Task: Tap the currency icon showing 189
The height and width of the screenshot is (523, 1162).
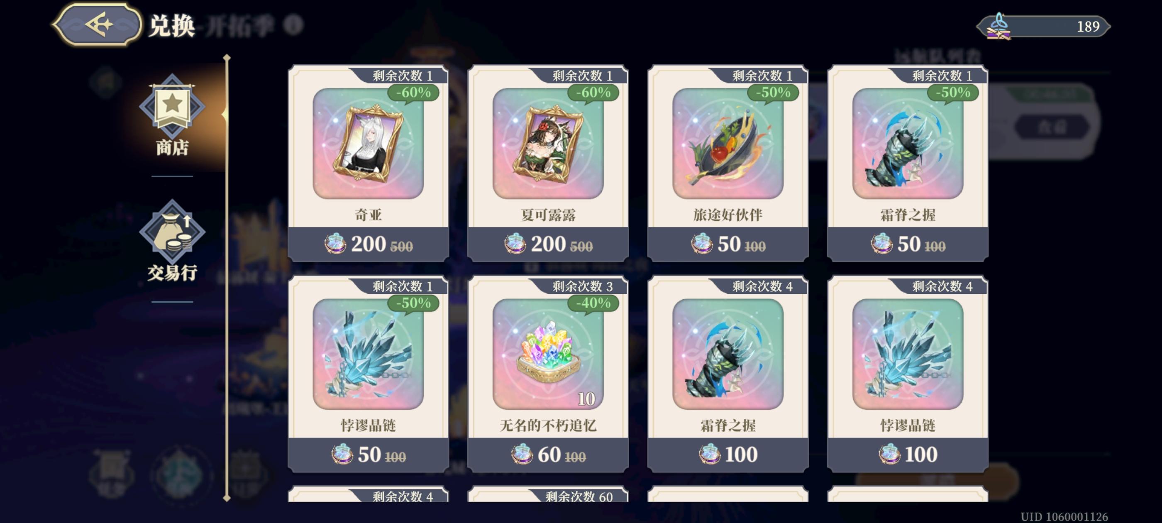Action: pyautogui.click(x=998, y=26)
